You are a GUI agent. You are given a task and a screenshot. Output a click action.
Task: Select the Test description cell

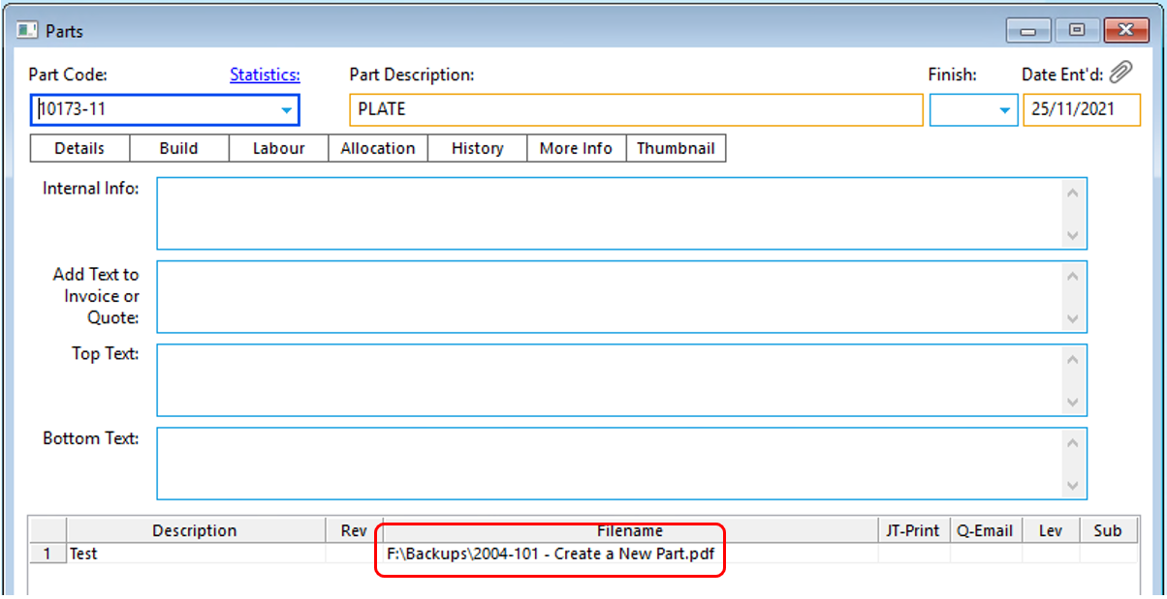click(x=195, y=554)
